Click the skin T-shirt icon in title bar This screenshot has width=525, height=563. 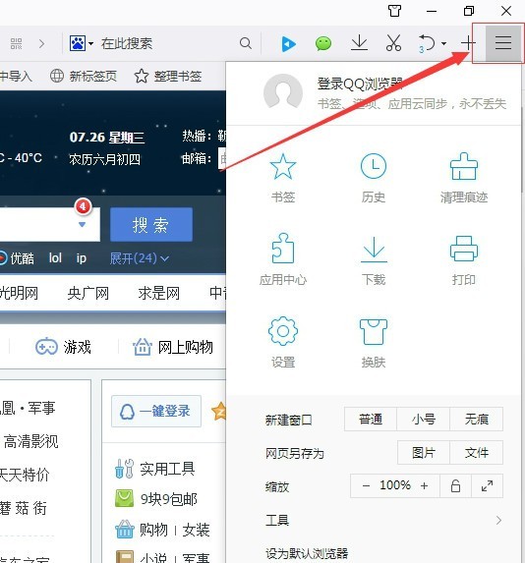(x=394, y=11)
